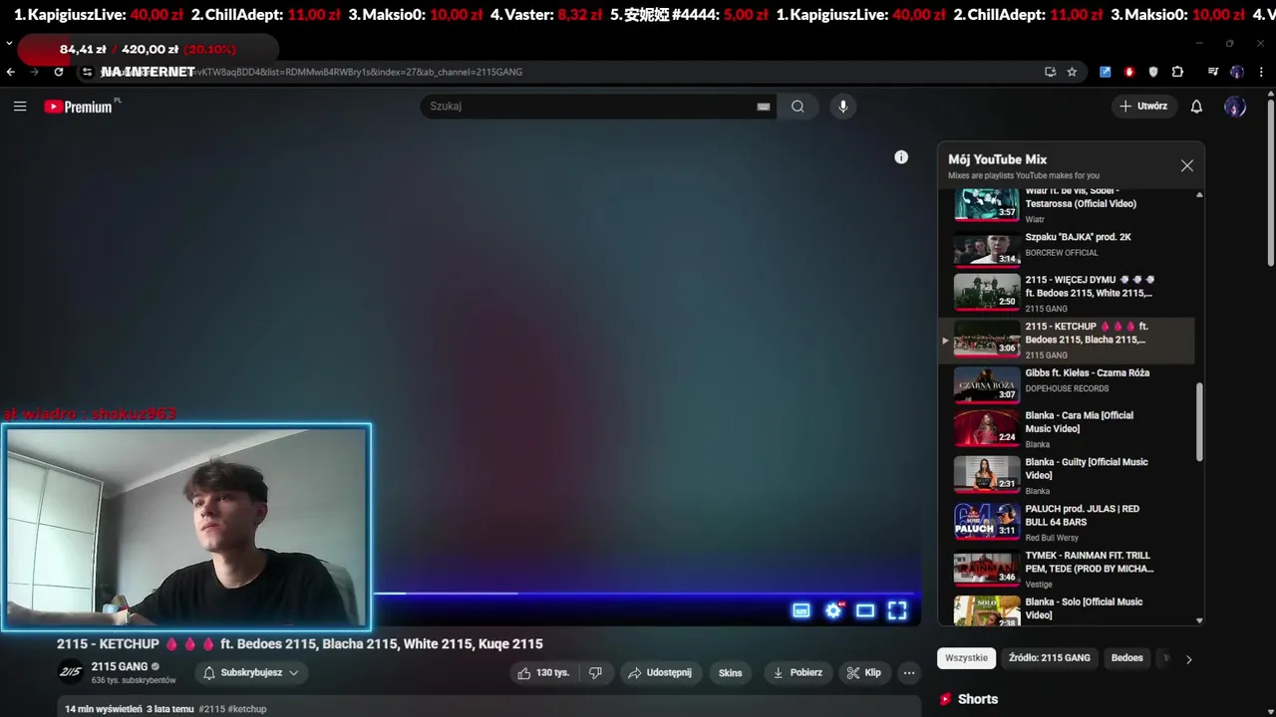Open the on-screen keyboard in search box
Viewport: 1276px width, 717px height.
764,107
